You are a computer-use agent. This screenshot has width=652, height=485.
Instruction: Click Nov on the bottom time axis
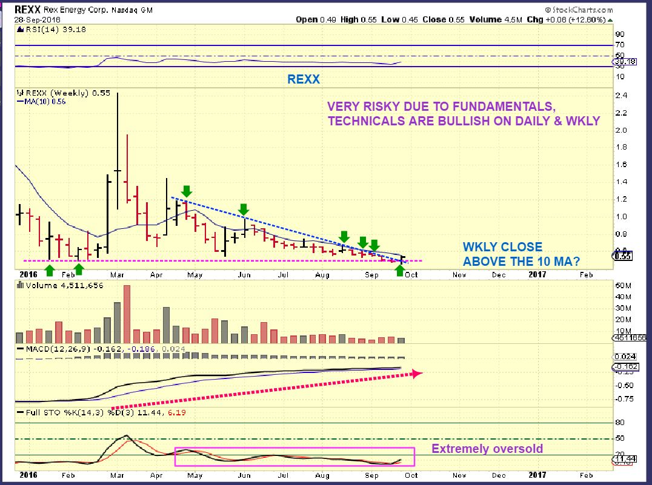pyautogui.click(x=459, y=475)
